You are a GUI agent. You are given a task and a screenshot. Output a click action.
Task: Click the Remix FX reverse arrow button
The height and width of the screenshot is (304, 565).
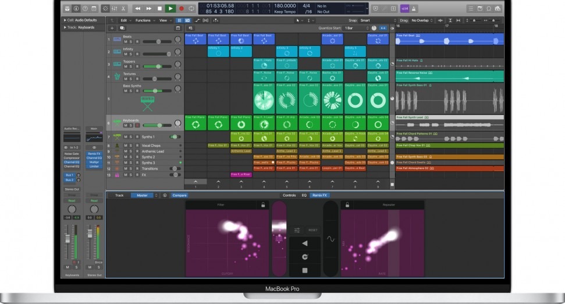coord(305,243)
